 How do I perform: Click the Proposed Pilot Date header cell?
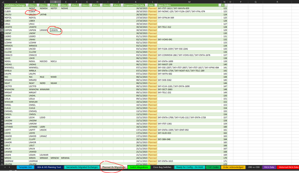click(136, 5)
